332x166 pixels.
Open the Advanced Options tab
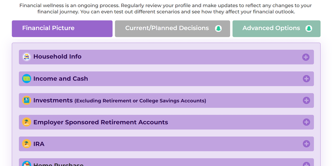pyautogui.click(x=271, y=28)
